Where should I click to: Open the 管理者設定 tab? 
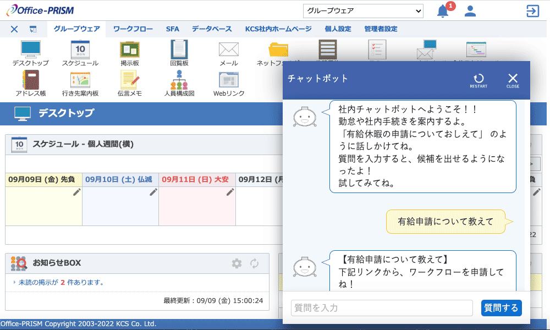(381, 29)
